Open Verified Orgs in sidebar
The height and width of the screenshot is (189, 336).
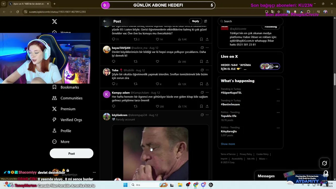pyautogui.click(x=67, y=120)
